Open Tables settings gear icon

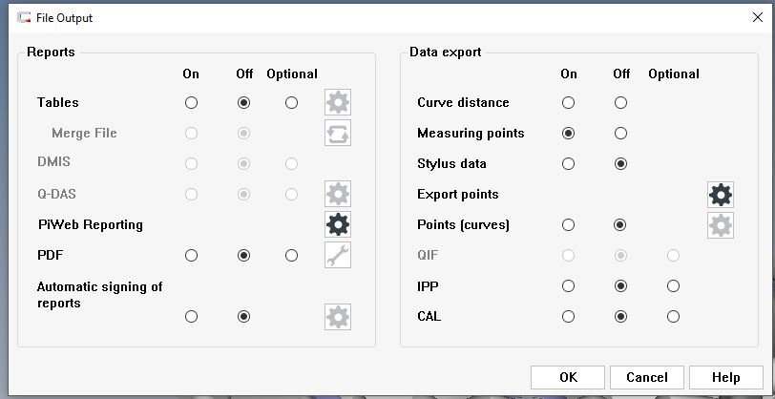click(x=338, y=102)
